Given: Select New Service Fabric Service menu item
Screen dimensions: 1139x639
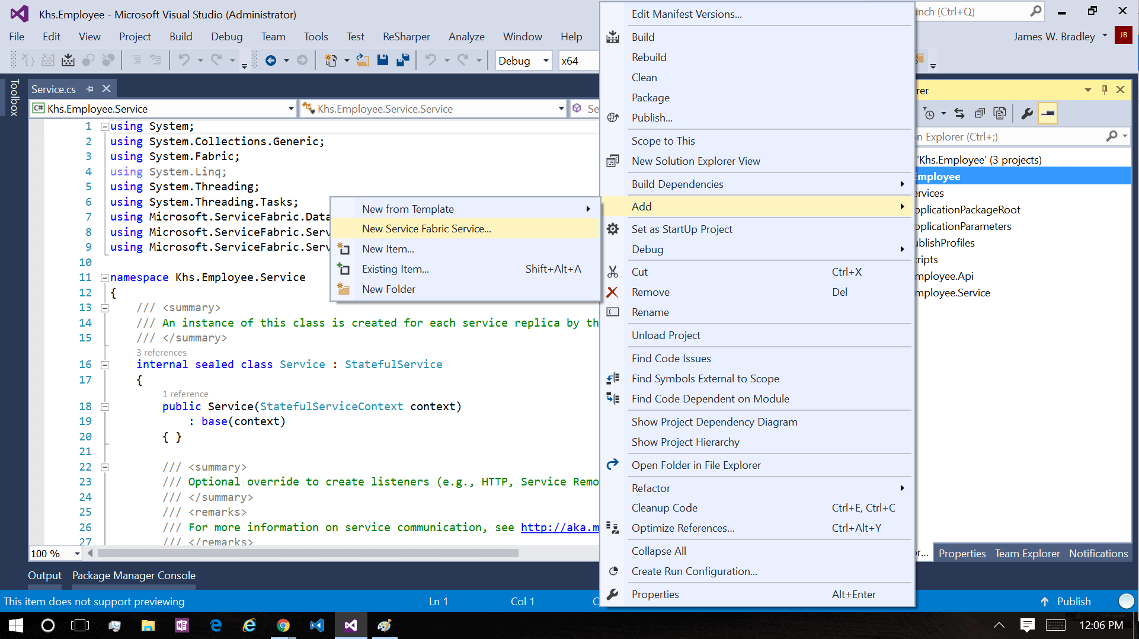Looking at the screenshot, I should 465,229.
